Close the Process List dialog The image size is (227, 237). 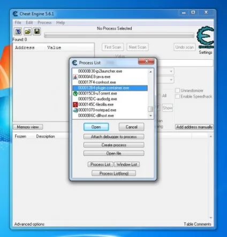[x=146, y=61]
